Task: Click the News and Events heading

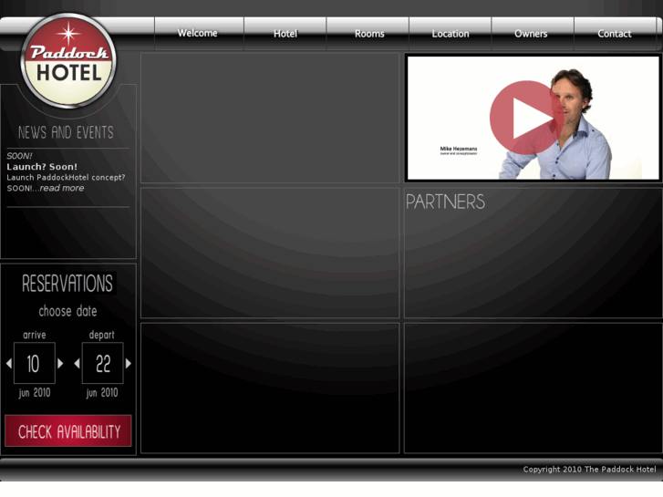Action: [66, 132]
